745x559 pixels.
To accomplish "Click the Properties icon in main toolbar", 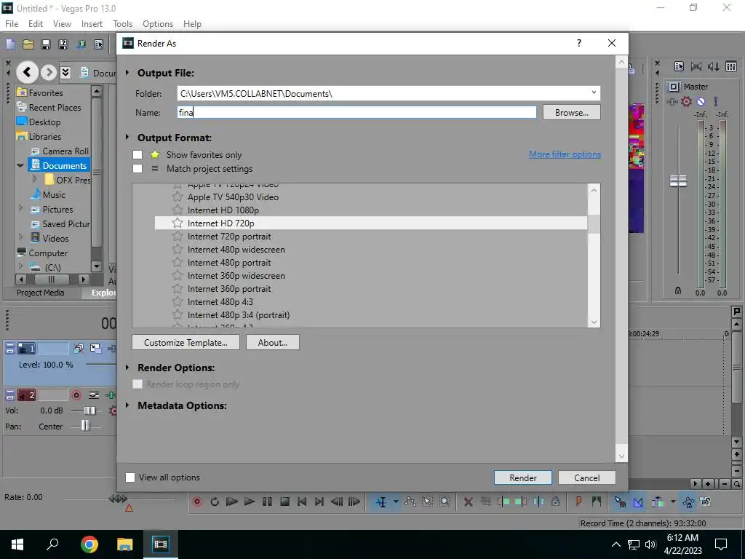I will pyautogui.click(x=98, y=44).
